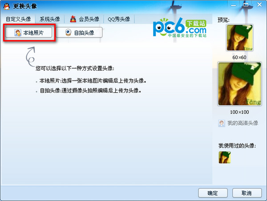
Task: Click the 自拍头像 description line
Action: coord(90,90)
